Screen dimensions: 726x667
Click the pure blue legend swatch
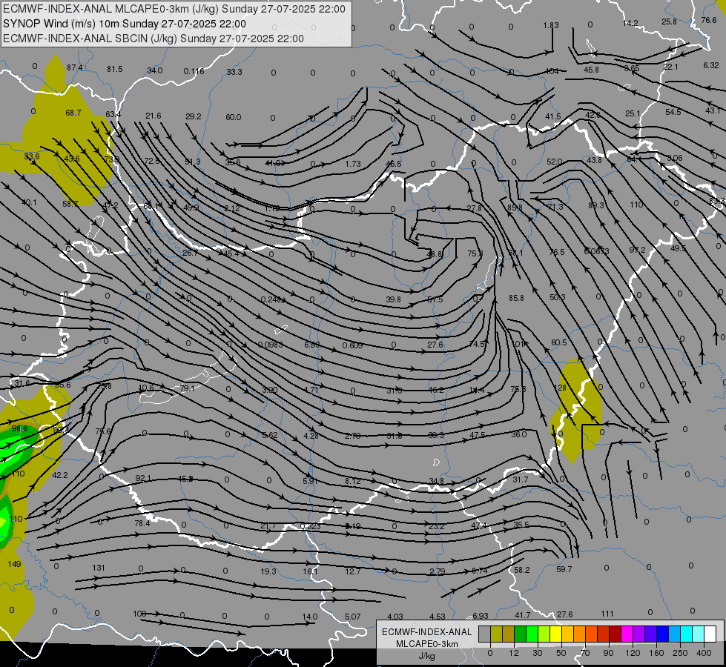click(x=663, y=634)
